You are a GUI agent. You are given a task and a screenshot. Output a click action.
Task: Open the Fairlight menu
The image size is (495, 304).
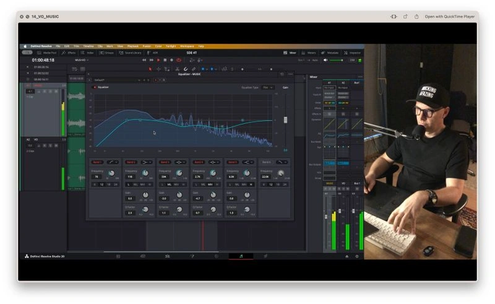[x=171, y=46]
